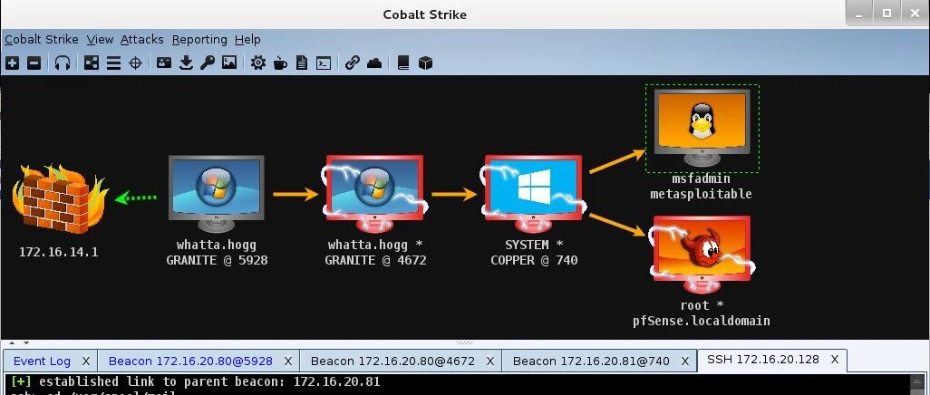
Task: Select the GRANITE @ 4672 beacon node
Action: 375,193
